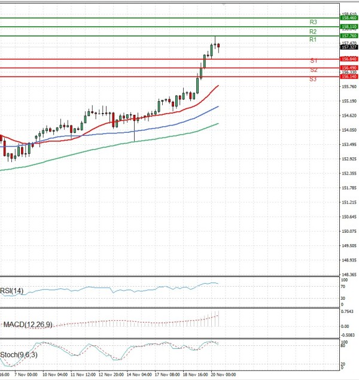The width and height of the screenshot is (359, 380).
Task: Click the R3 resistance level label
Action: (x=313, y=22)
